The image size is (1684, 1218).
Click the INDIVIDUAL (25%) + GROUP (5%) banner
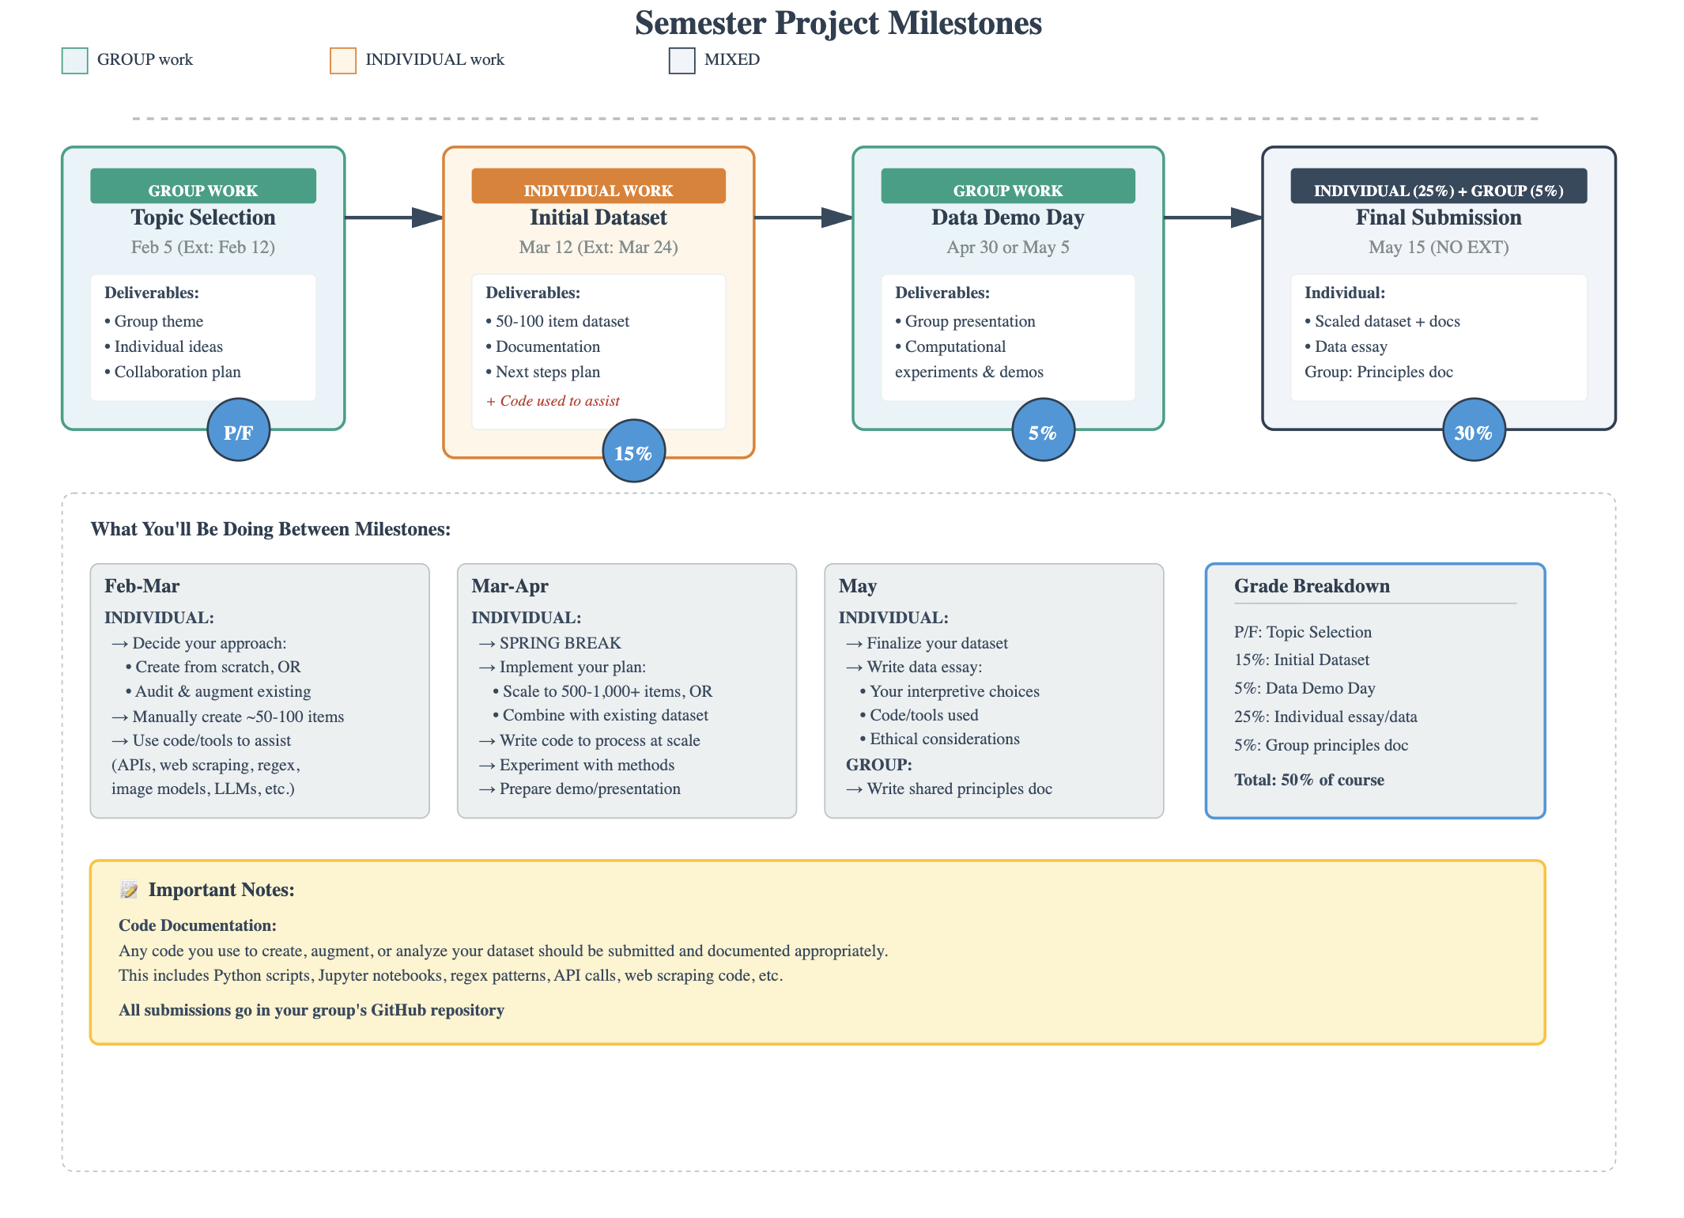tap(1438, 187)
